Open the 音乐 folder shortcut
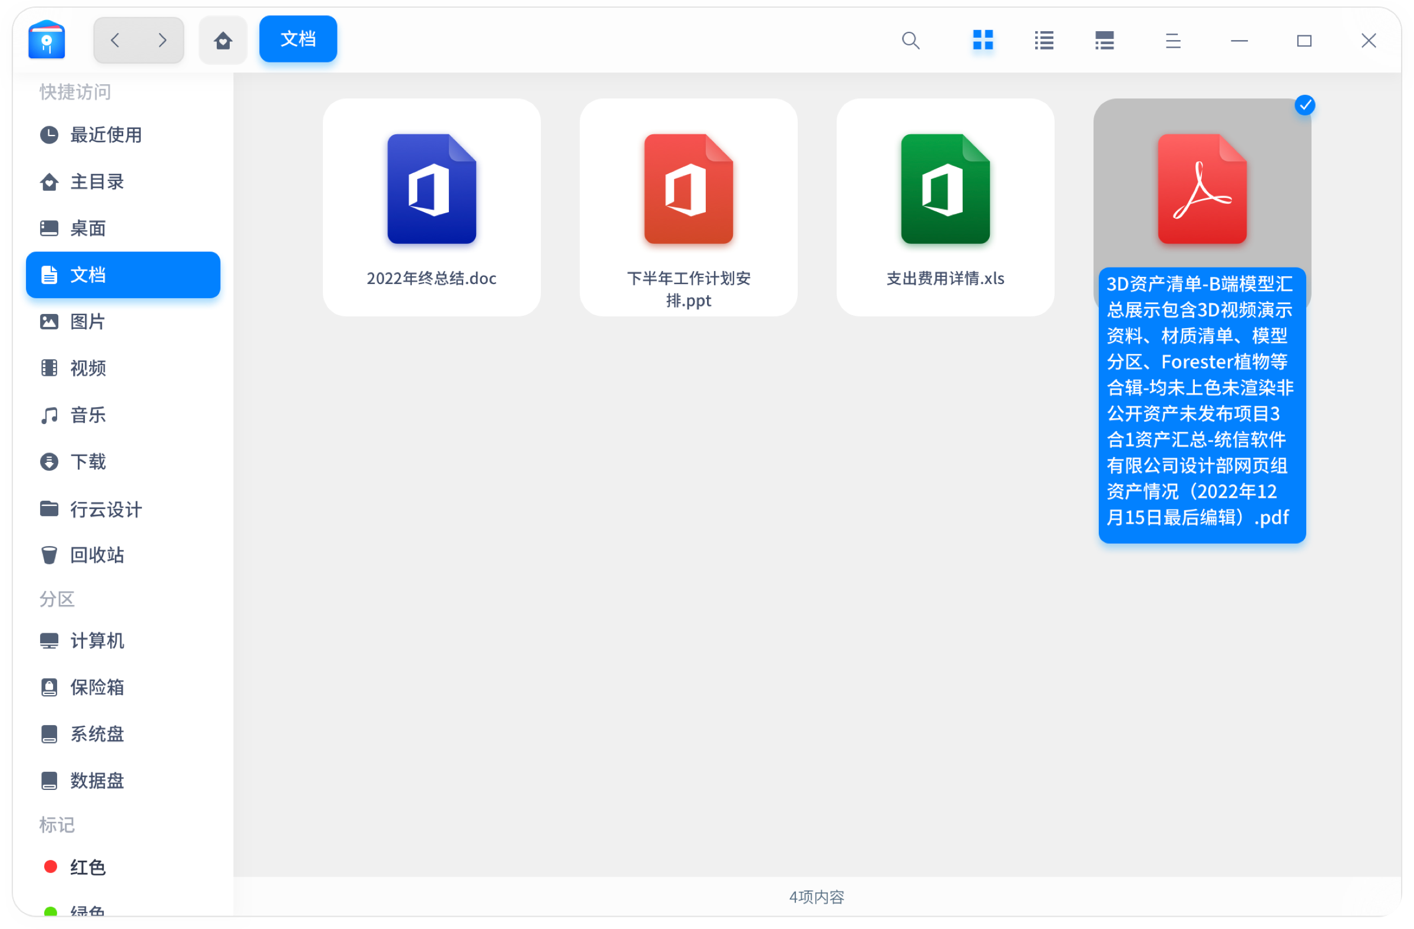Viewport: 1414px width, 929px height. click(86, 415)
